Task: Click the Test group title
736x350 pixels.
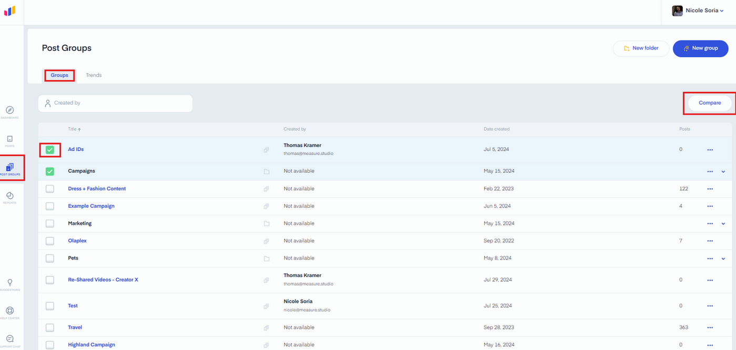Action: coord(73,306)
